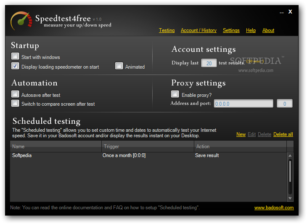Viewport: 307px width, 224px height.
Task: Open the Settings tab
Action: tap(231, 30)
